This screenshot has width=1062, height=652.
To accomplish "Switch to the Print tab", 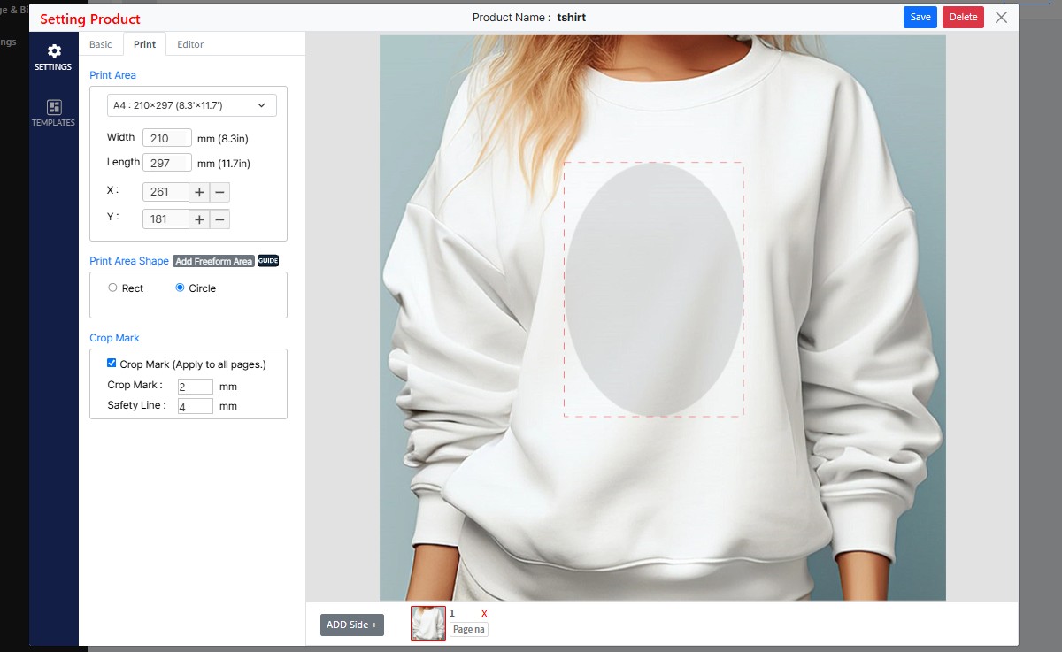I will (x=144, y=44).
